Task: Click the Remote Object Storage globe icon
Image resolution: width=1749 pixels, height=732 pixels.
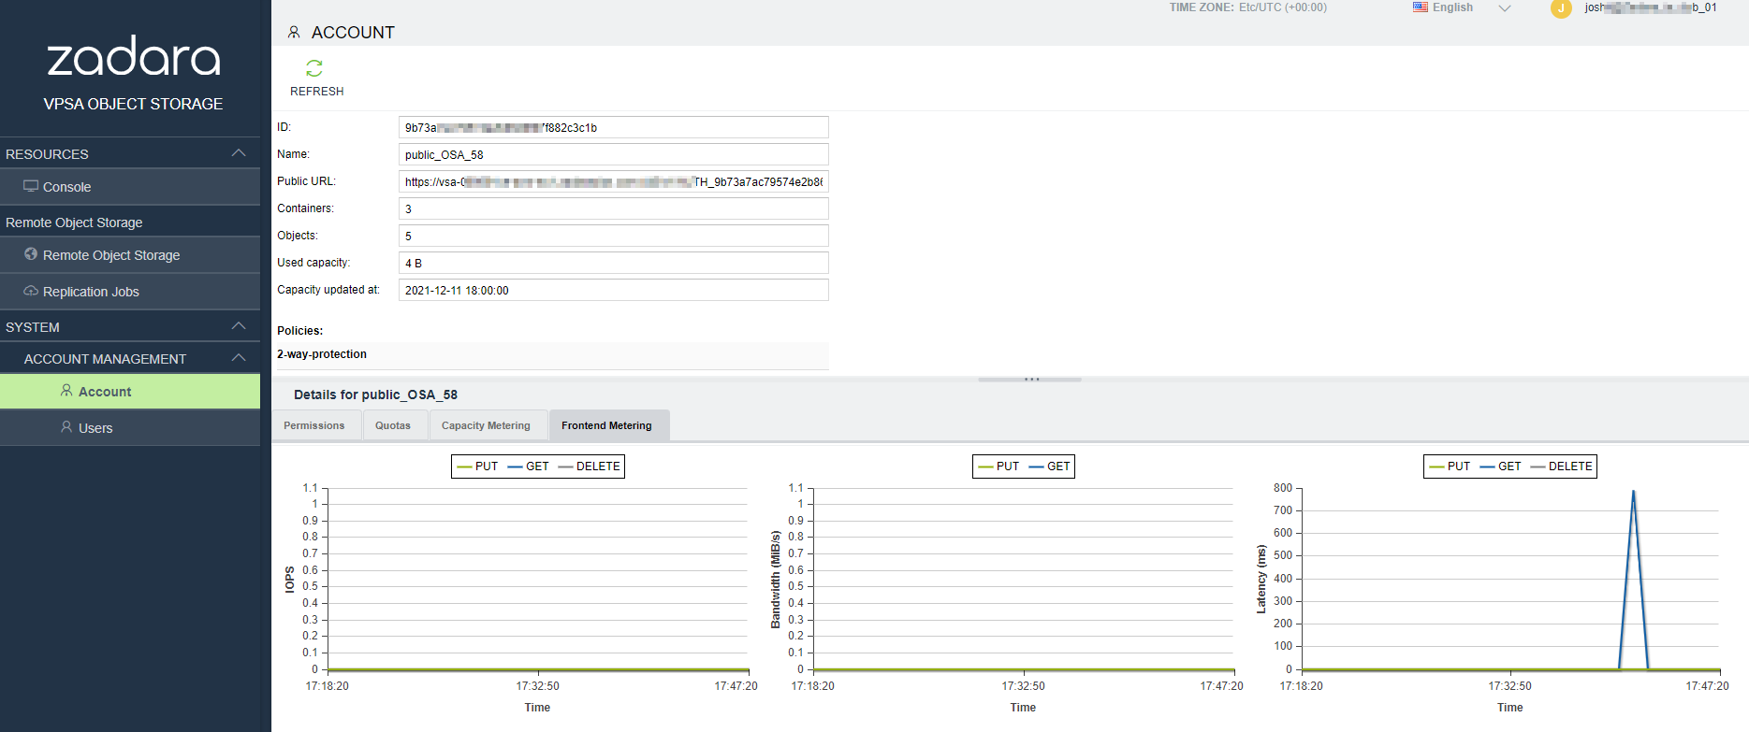Action: click(x=31, y=254)
